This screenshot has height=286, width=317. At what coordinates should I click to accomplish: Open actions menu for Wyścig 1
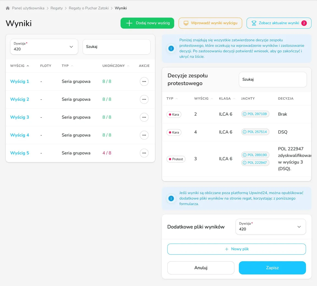(144, 81)
